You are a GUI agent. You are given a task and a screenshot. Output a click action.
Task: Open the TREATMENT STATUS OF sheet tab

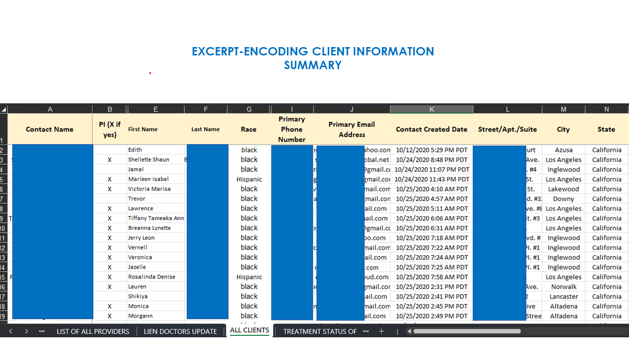(x=320, y=331)
